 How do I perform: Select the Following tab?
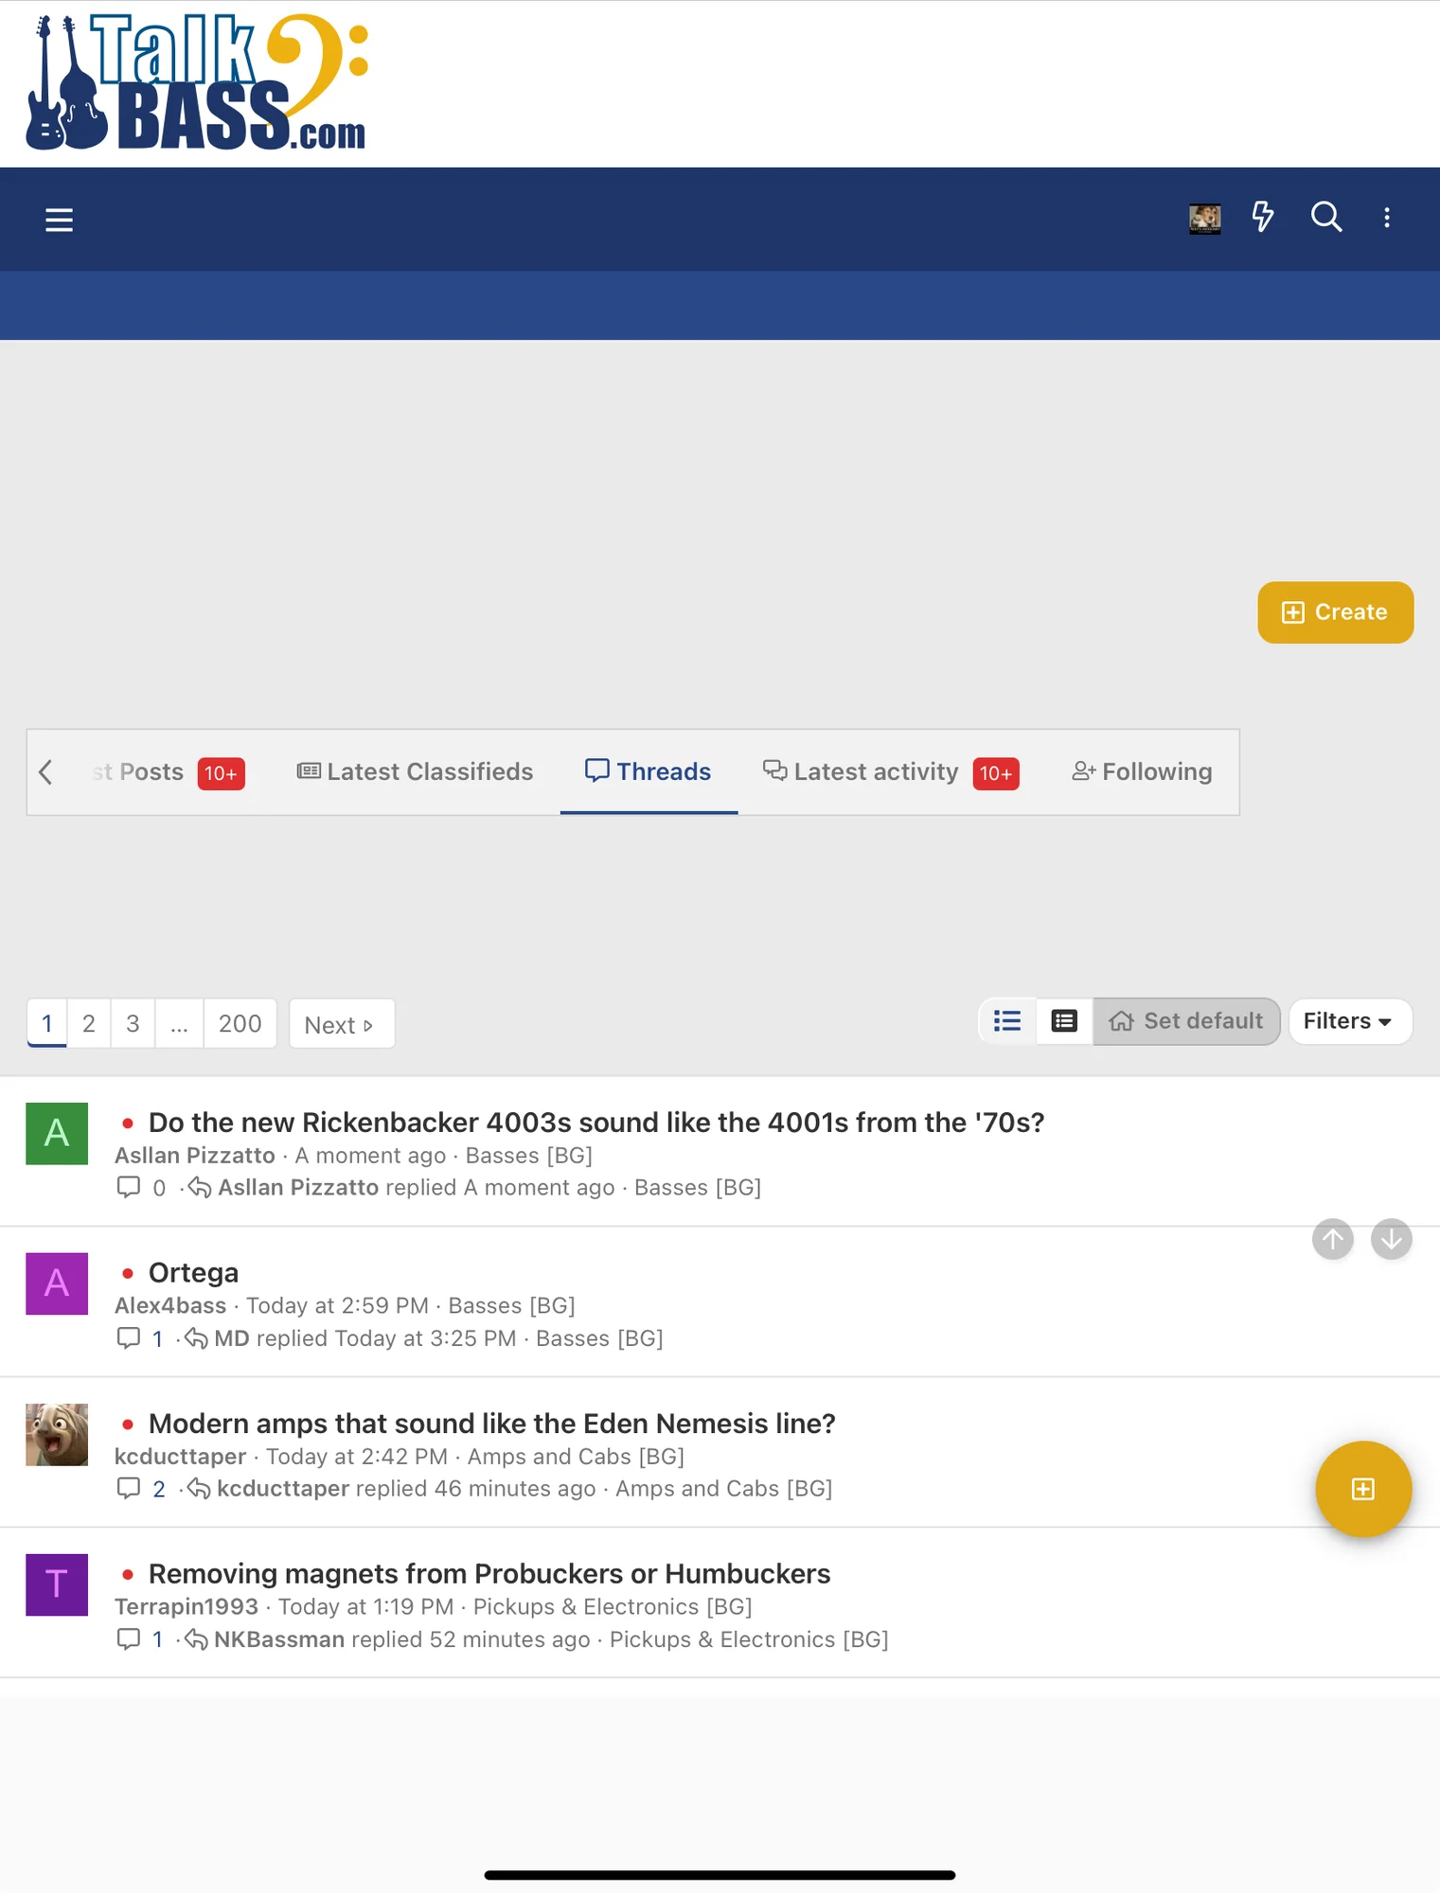(x=1142, y=772)
